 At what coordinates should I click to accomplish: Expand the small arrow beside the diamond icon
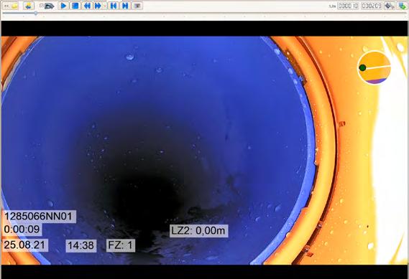tap(394, 6)
